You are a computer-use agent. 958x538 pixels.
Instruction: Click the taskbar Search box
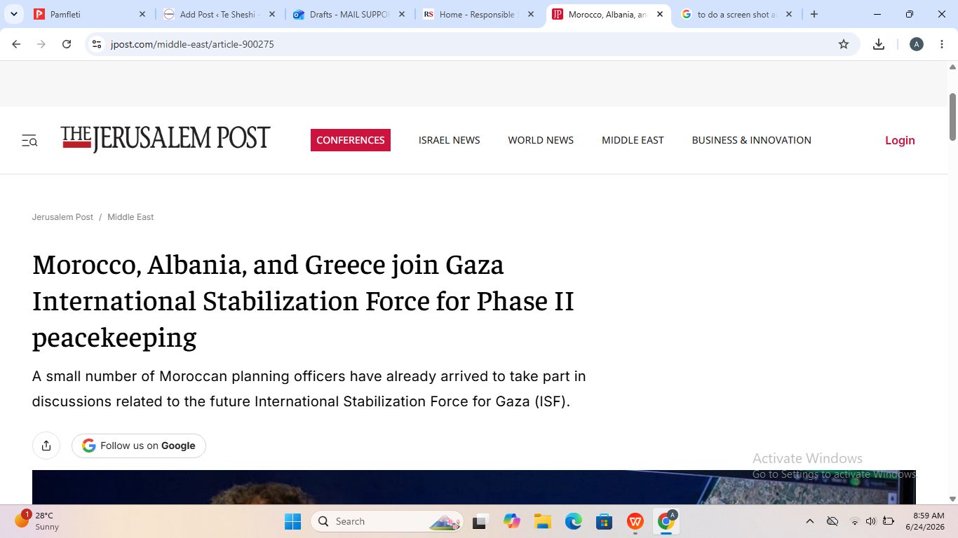387,521
